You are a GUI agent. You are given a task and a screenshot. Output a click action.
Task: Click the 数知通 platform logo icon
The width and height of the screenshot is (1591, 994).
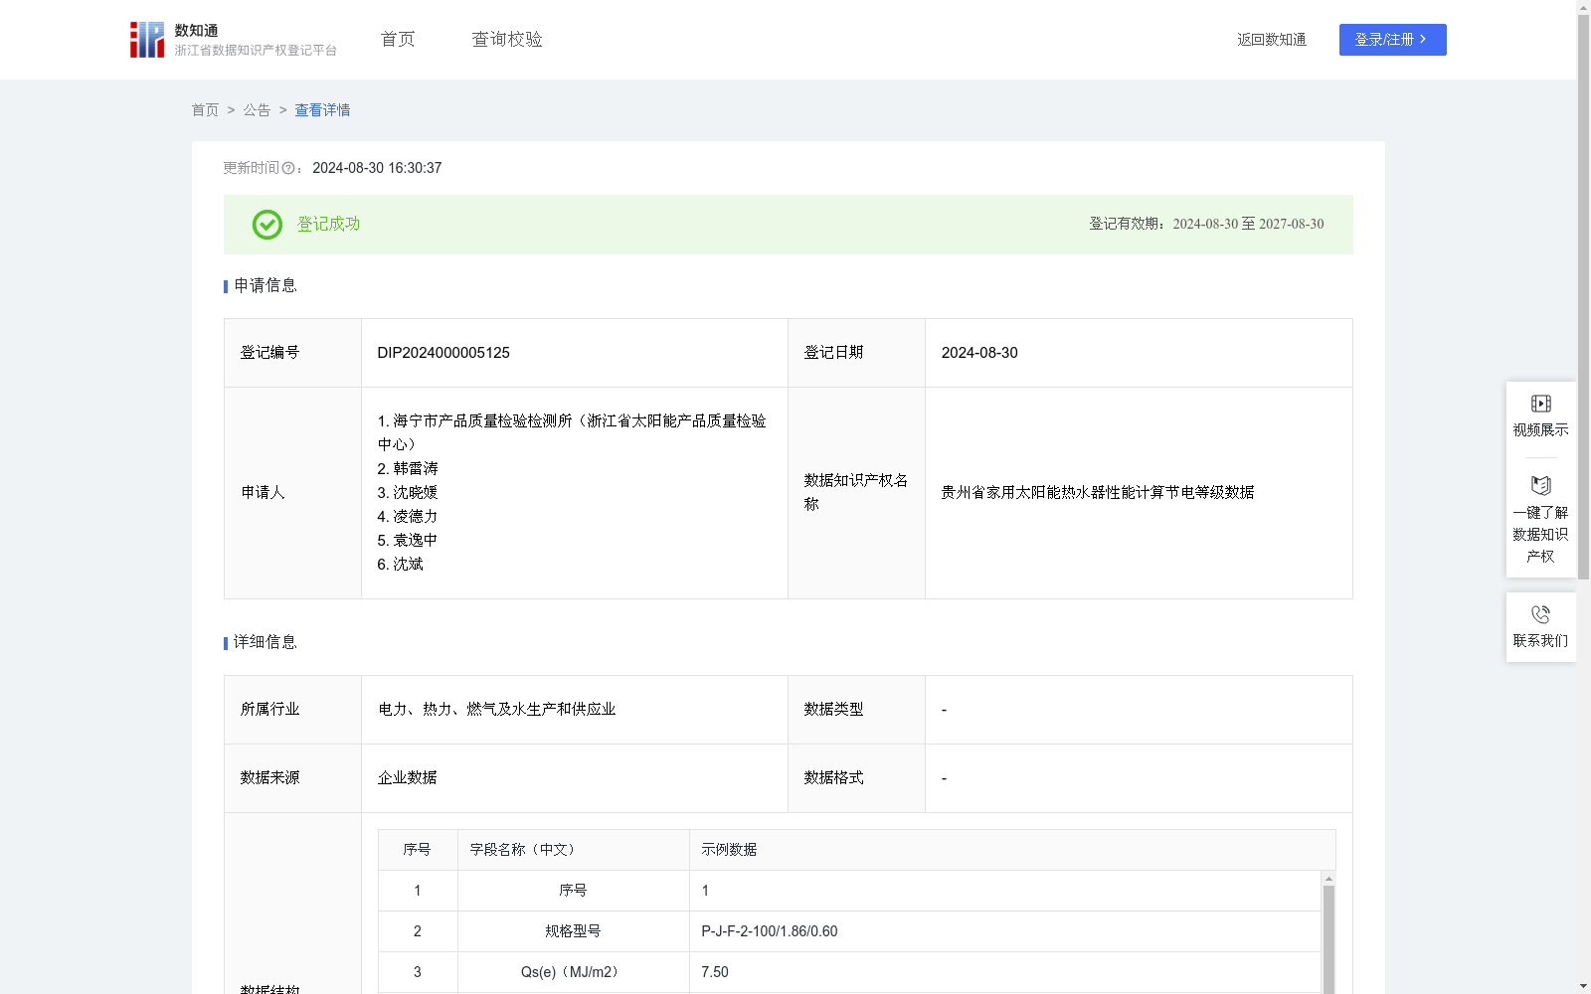(x=147, y=40)
